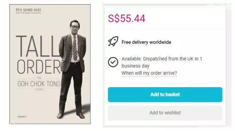Image resolution: width=235 pixels, height=131 pixels.
Task: Click the S$55.44 price text
Action: pyautogui.click(x=127, y=19)
